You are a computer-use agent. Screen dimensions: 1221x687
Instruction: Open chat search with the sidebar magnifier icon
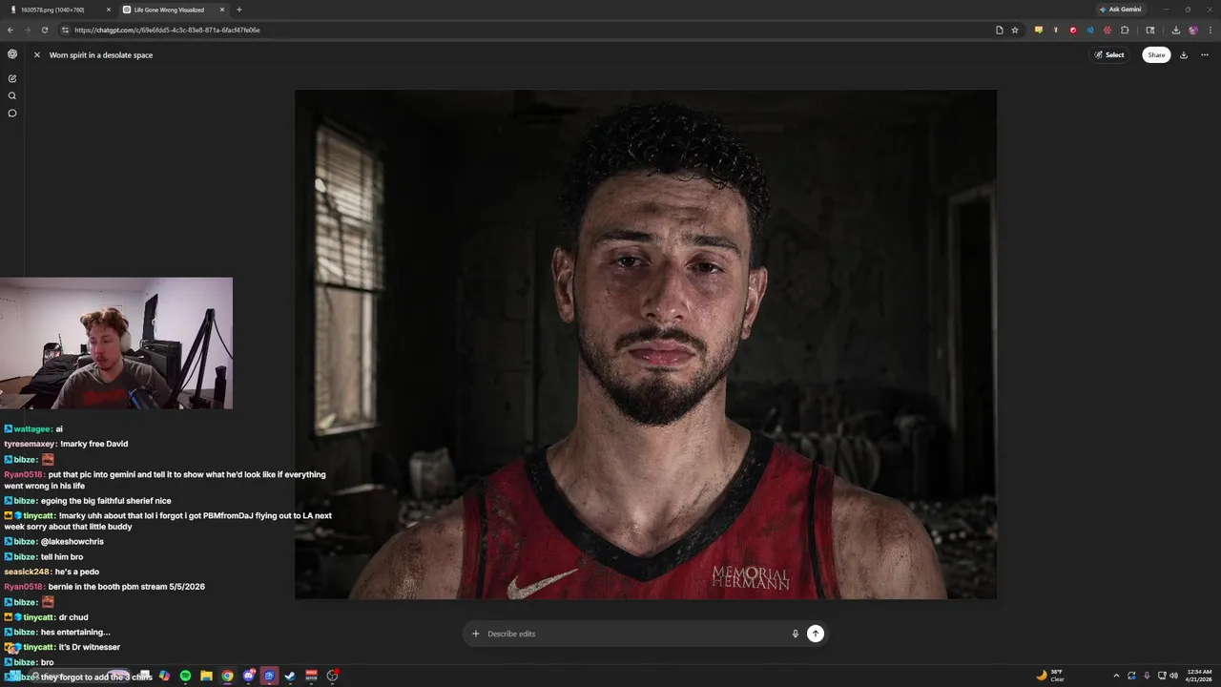click(x=12, y=95)
